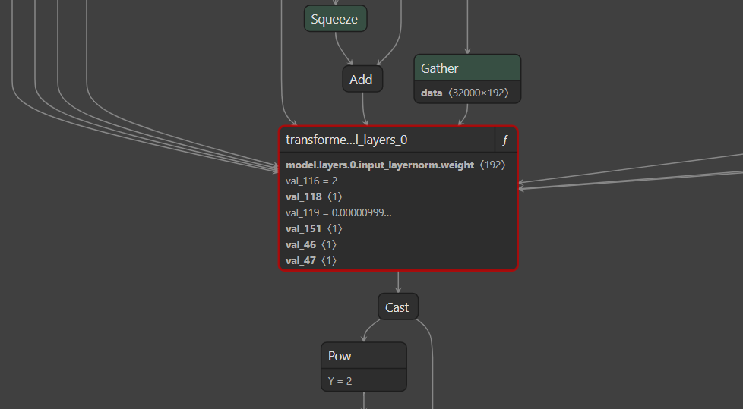The height and width of the screenshot is (409, 743).
Task: Click the edge between transformer node and Cast
Action: coord(398,282)
